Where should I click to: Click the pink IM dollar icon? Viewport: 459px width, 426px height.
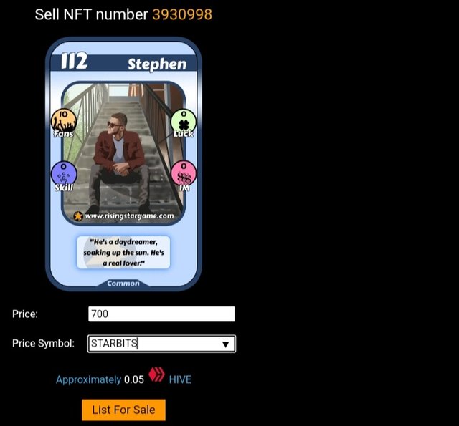tap(184, 175)
